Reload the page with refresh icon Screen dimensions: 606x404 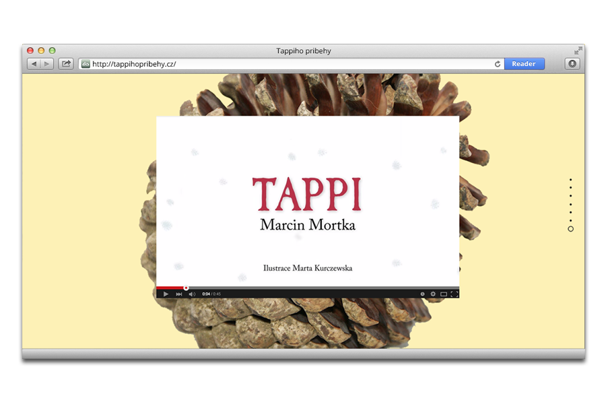(498, 64)
